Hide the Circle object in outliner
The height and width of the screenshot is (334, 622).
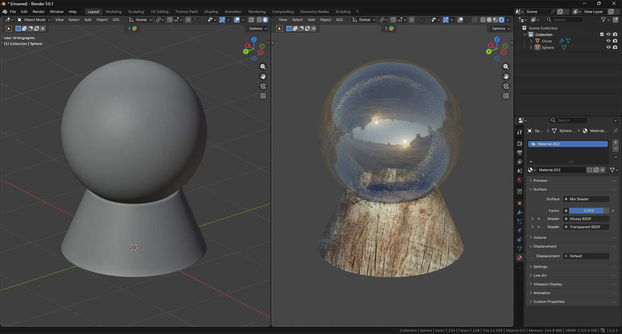click(x=608, y=41)
